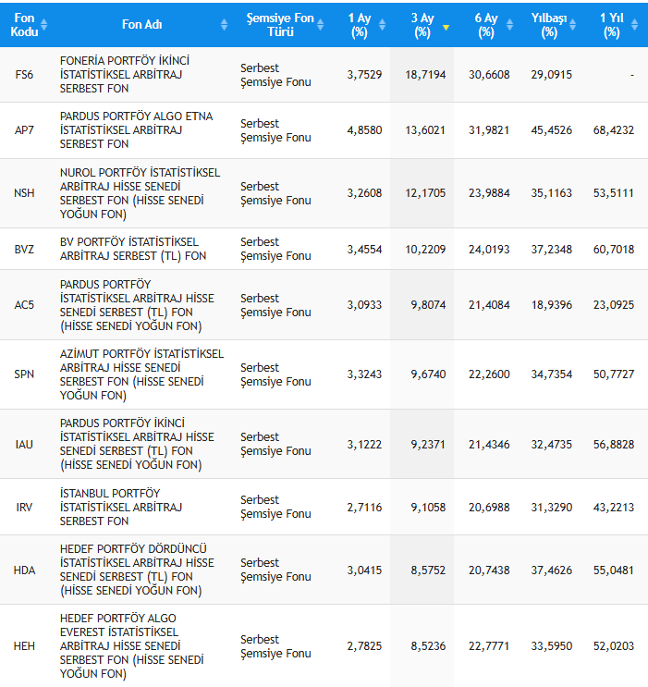Click the 1 Yıl (%) sort arrows

(634, 25)
